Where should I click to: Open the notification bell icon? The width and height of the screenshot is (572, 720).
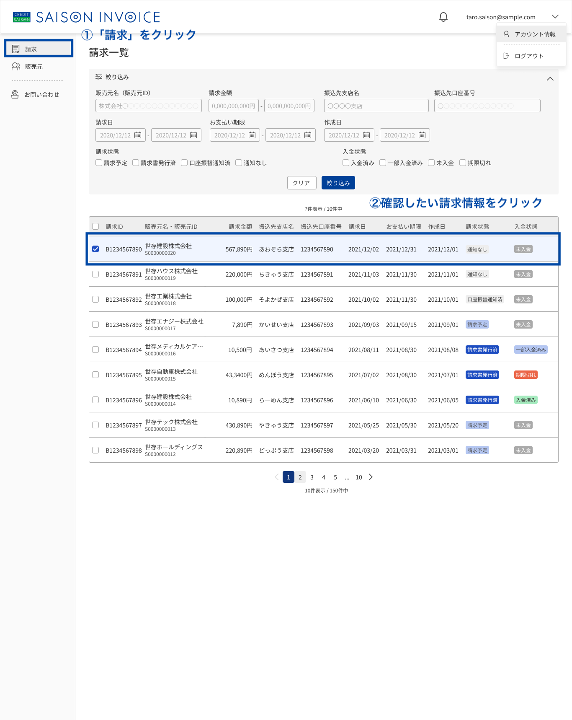pyautogui.click(x=443, y=17)
